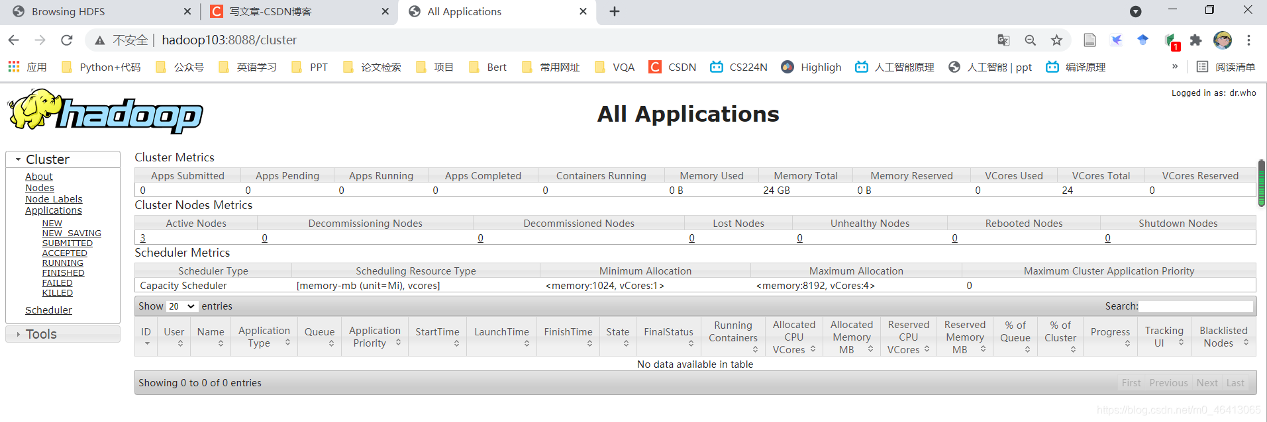Click the Next pagination button
The image size is (1267, 422).
(x=1207, y=383)
